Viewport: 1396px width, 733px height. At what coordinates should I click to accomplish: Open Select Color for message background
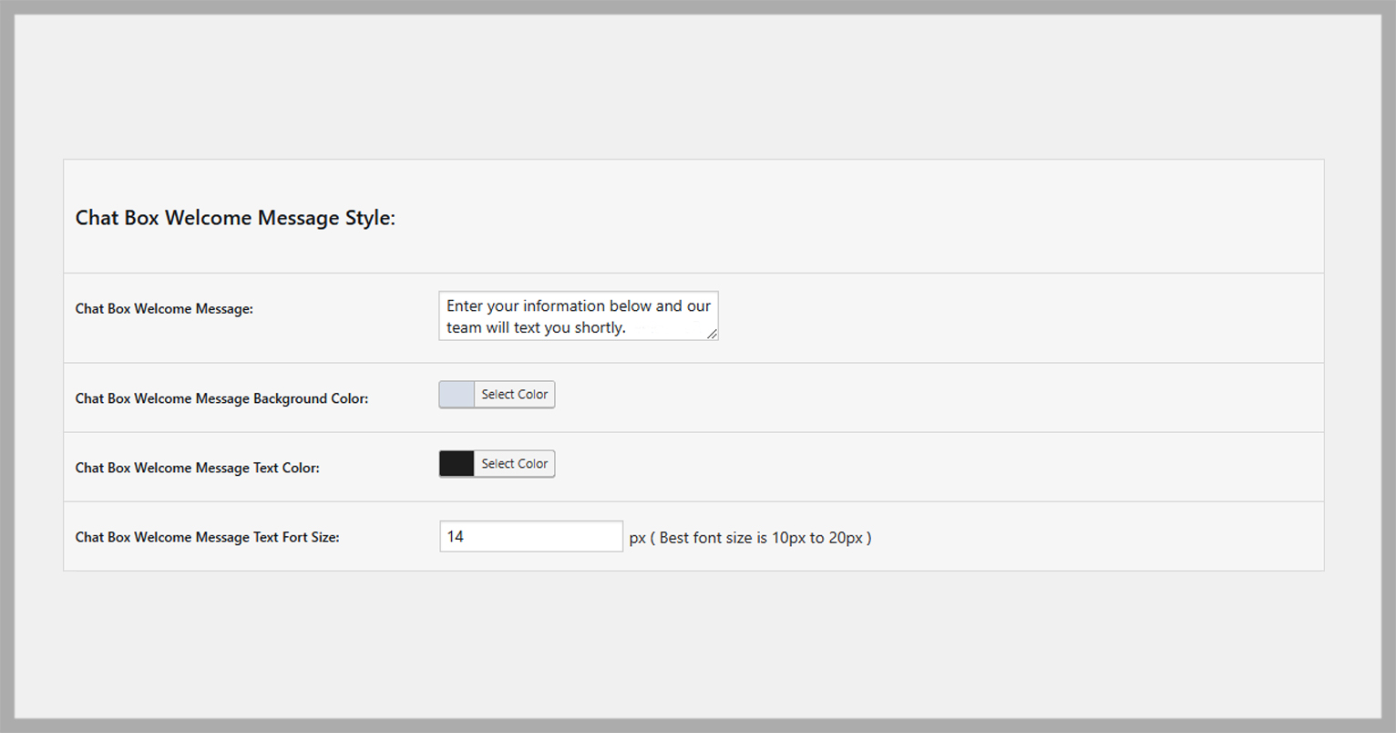[x=514, y=395]
